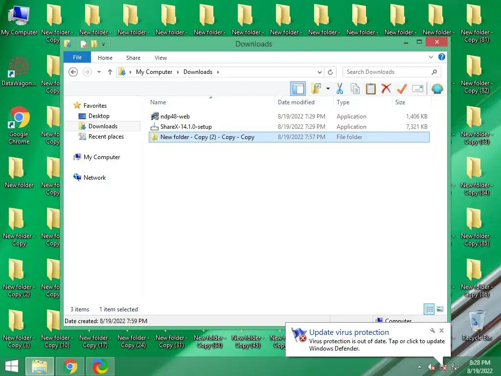Image resolution: width=501 pixels, height=376 pixels.
Task: Click into the Search Downloads box
Action: pos(387,72)
